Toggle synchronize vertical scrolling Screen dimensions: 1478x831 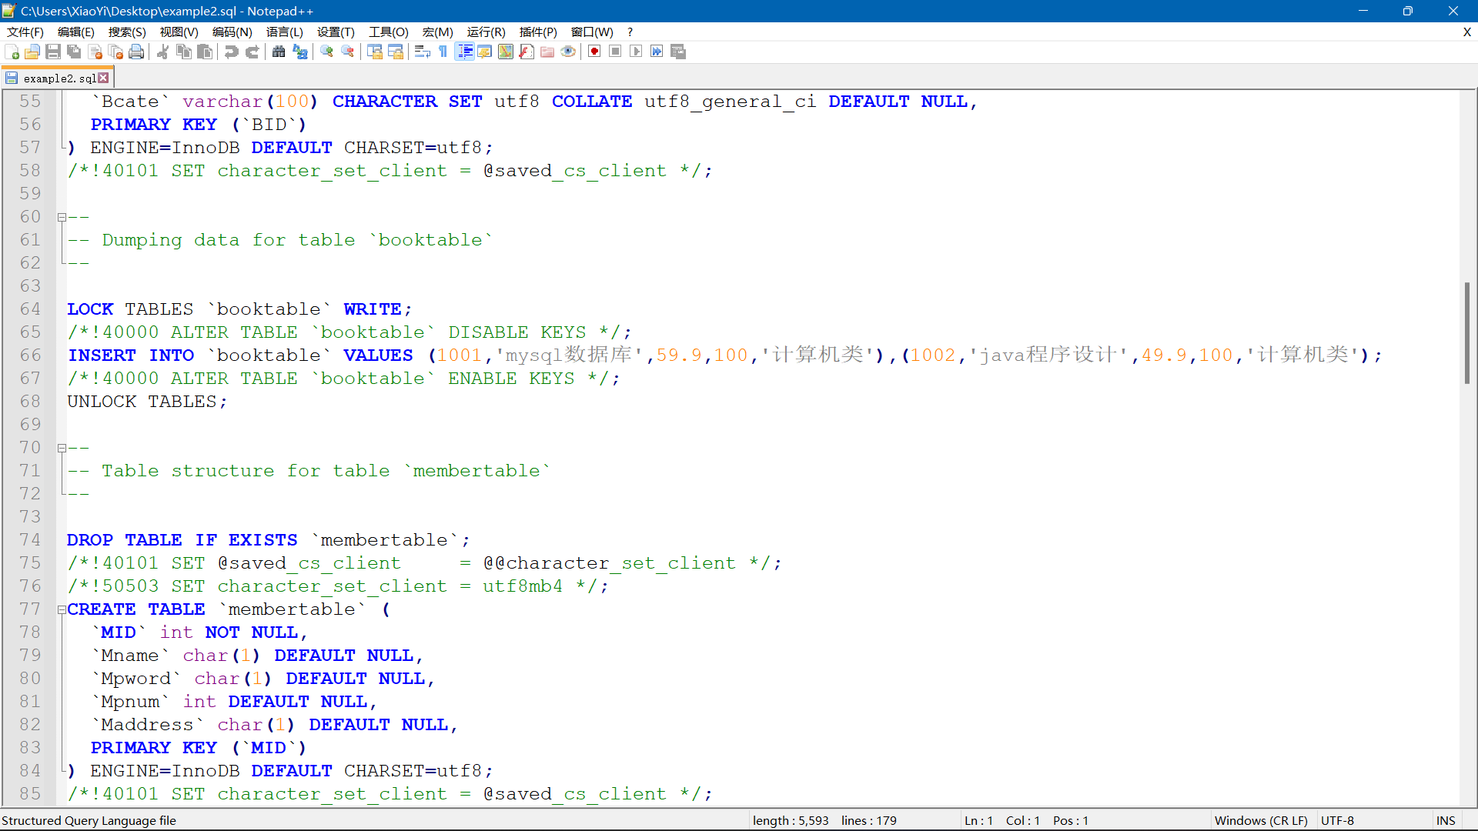coord(375,52)
